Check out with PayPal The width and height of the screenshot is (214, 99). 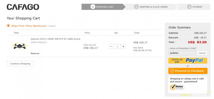click(x=188, y=61)
